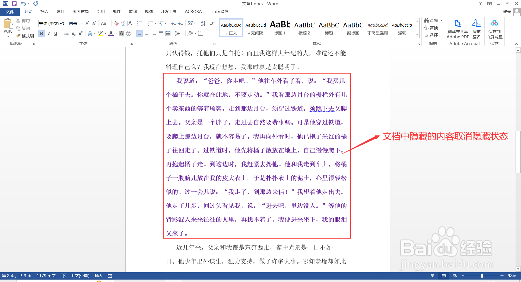Toggle Underline formatting
This screenshot has height=282, width=521.
click(x=56, y=34)
